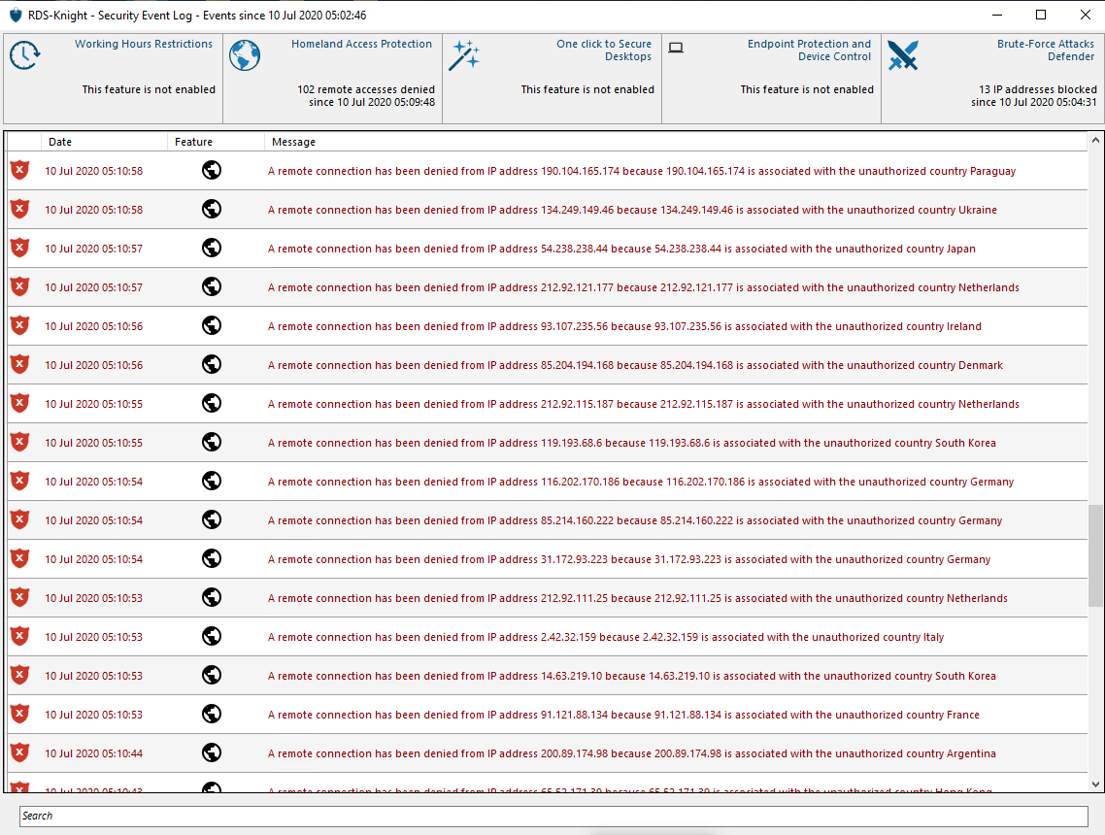Select the message denying IP 190.104.165.174 Paraguay
Viewport: 1105px width, 835px height.
tap(641, 171)
